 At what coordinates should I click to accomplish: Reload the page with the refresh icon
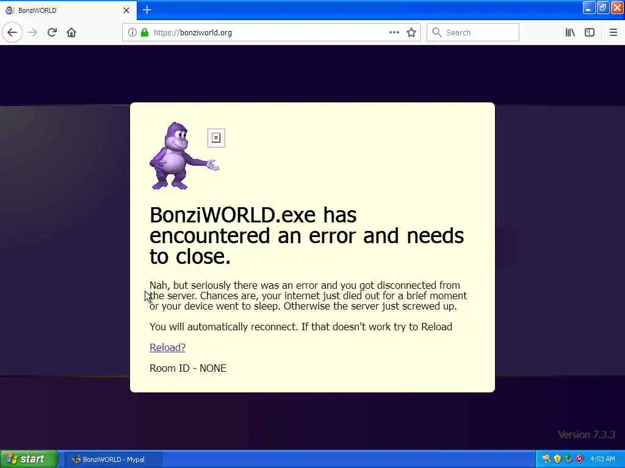[x=52, y=32]
